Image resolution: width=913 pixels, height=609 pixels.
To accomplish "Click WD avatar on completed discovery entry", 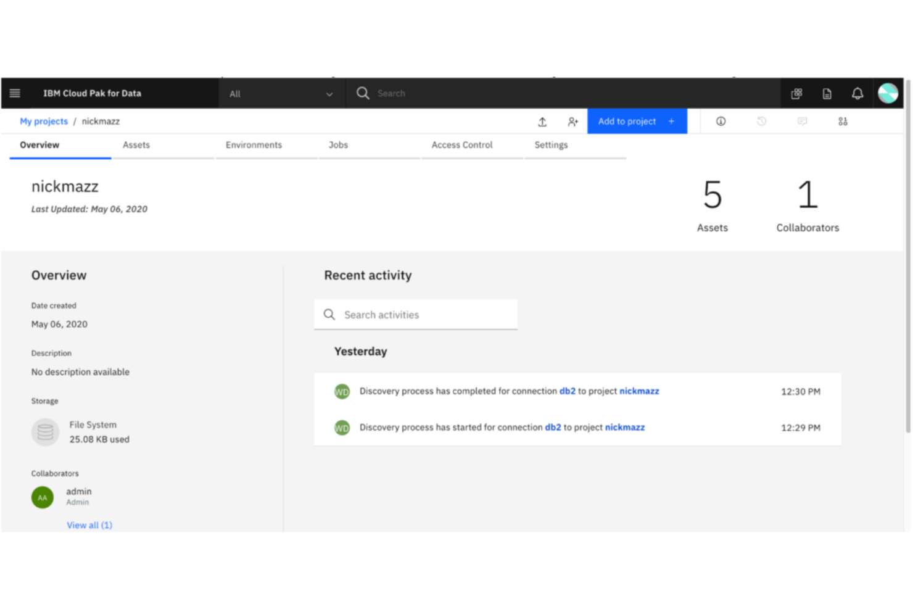I will (x=342, y=392).
